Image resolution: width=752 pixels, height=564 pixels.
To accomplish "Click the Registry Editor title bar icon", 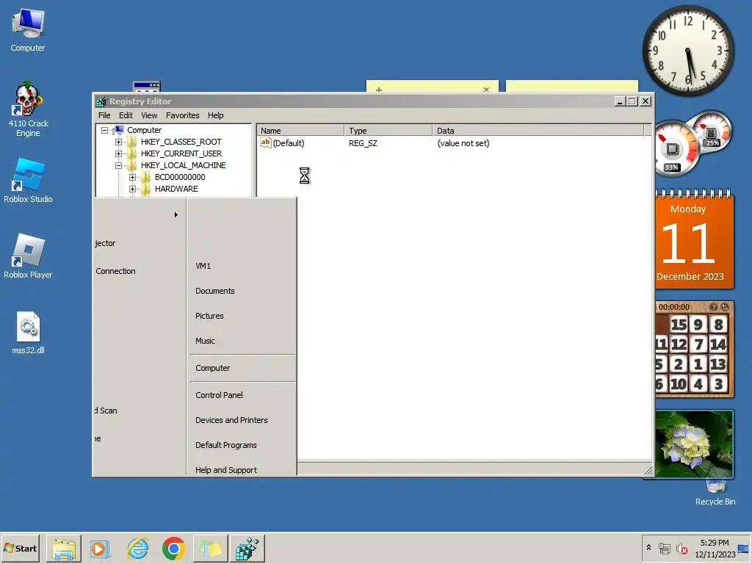I will coord(101,101).
